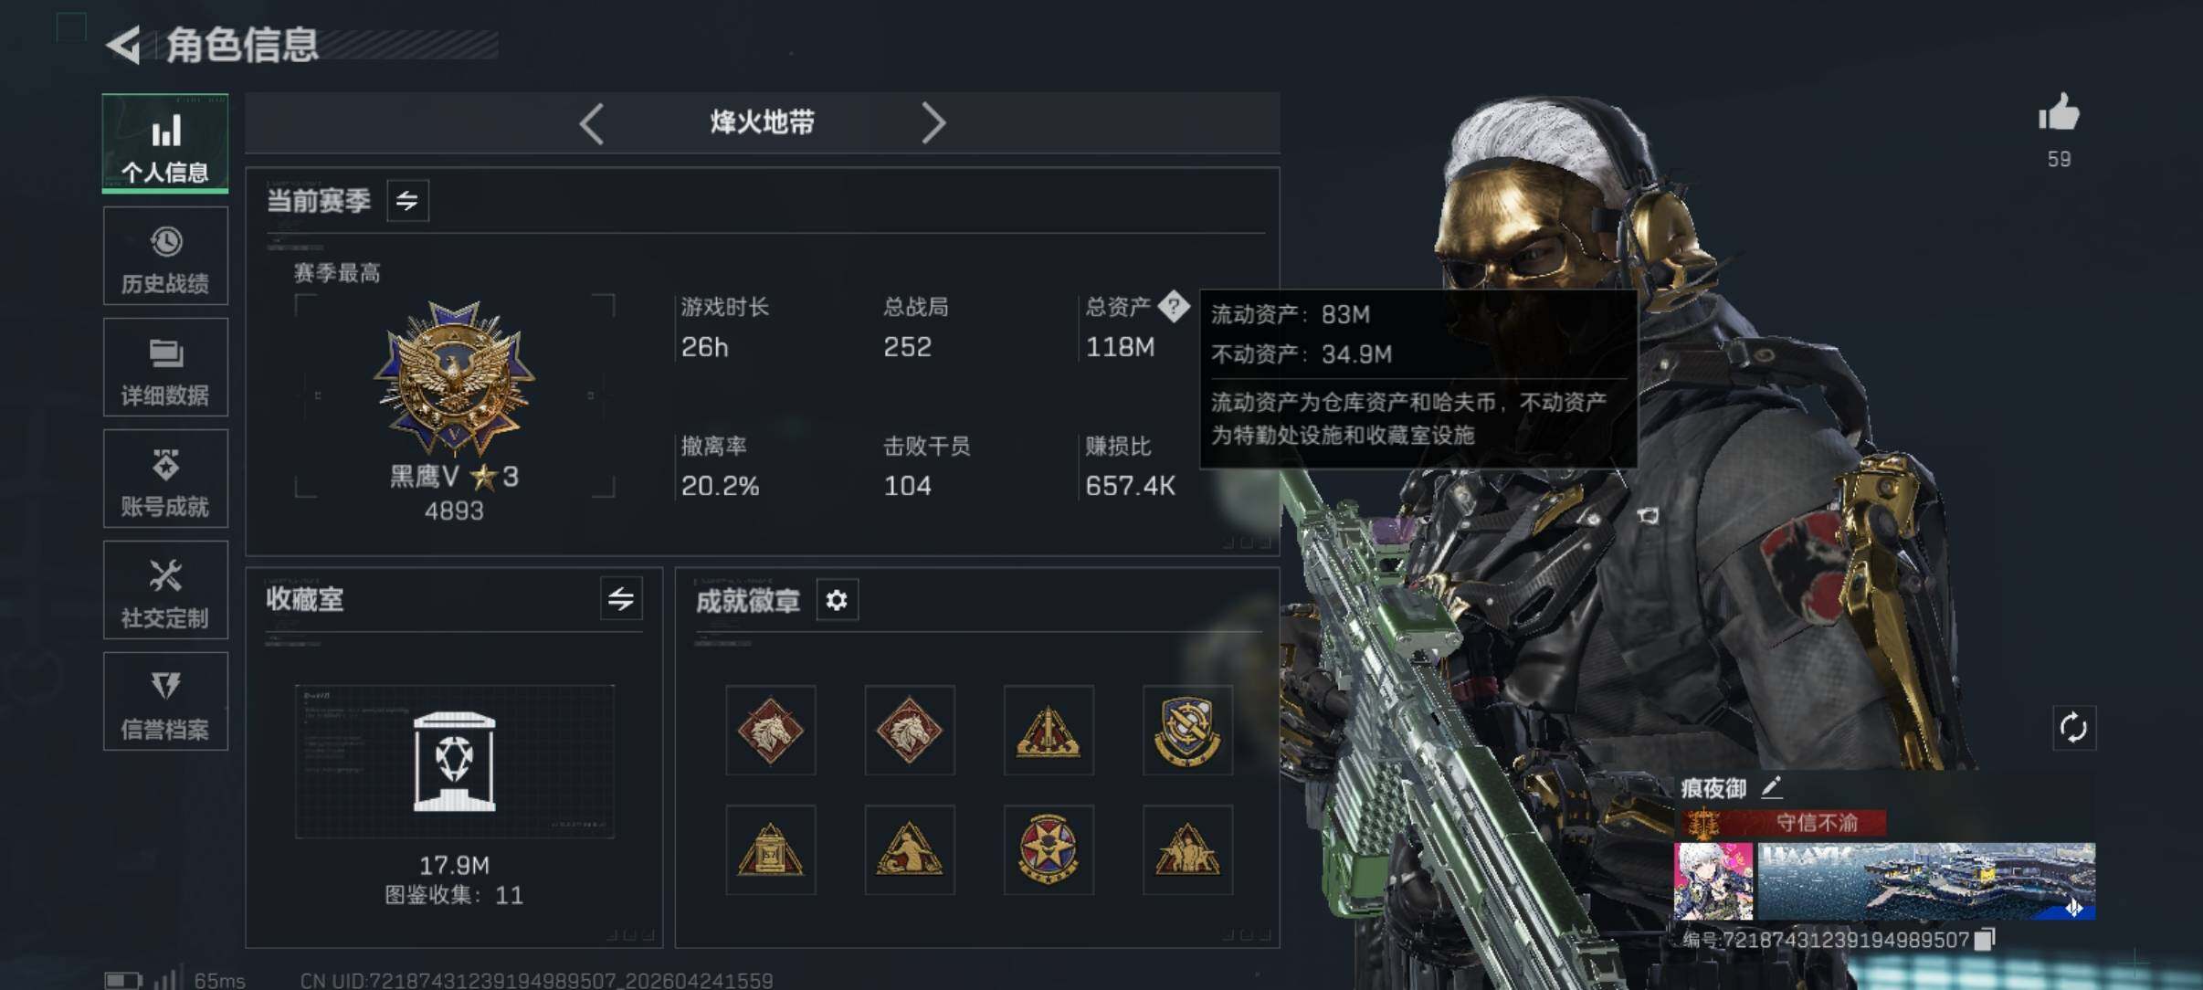This screenshot has width=2203, height=990.
Task: Switch to next mode with right chevron
Action: (933, 122)
